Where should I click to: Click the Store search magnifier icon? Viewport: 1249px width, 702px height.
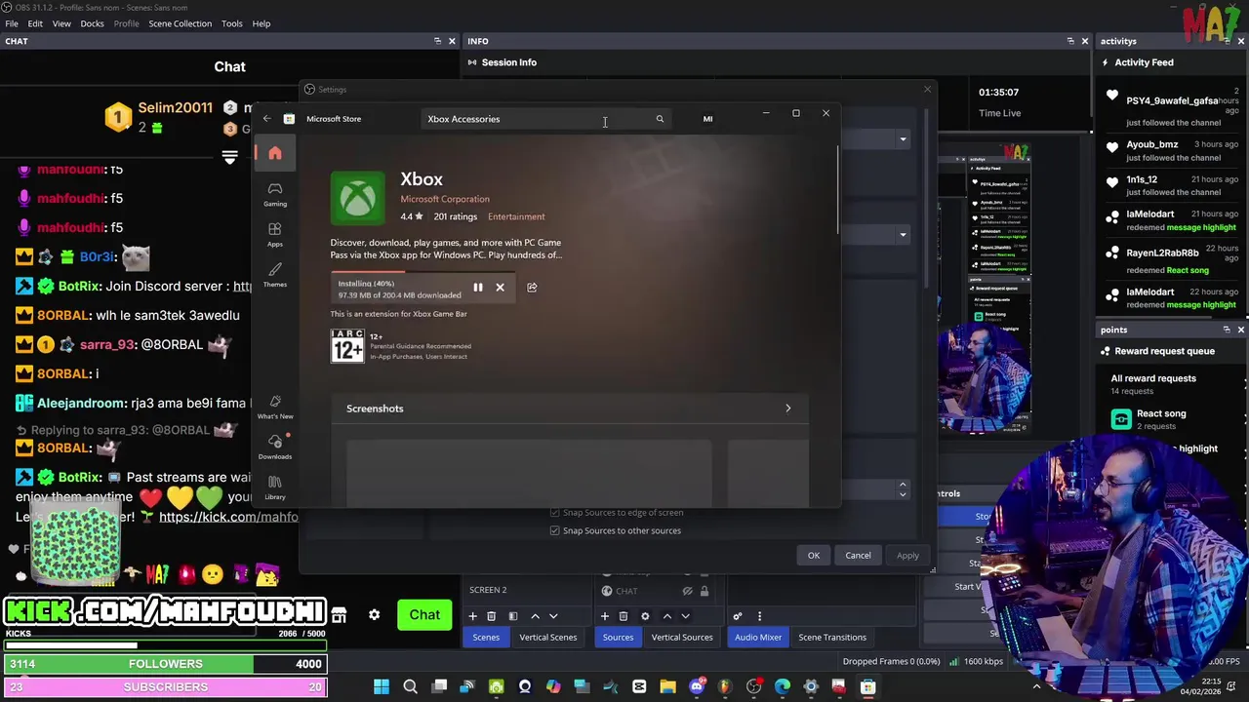[660, 119]
